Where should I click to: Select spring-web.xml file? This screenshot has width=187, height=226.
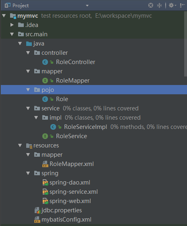pyautogui.click(x=70, y=201)
